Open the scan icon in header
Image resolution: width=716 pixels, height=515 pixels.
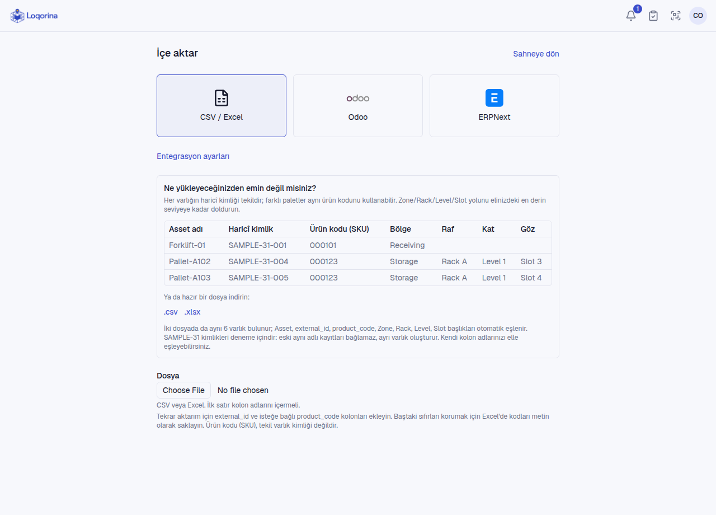coord(676,16)
